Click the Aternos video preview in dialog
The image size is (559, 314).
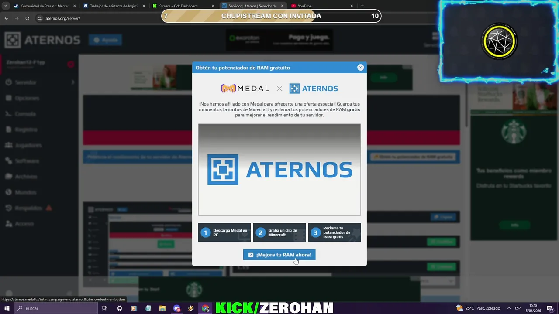[279, 170]
